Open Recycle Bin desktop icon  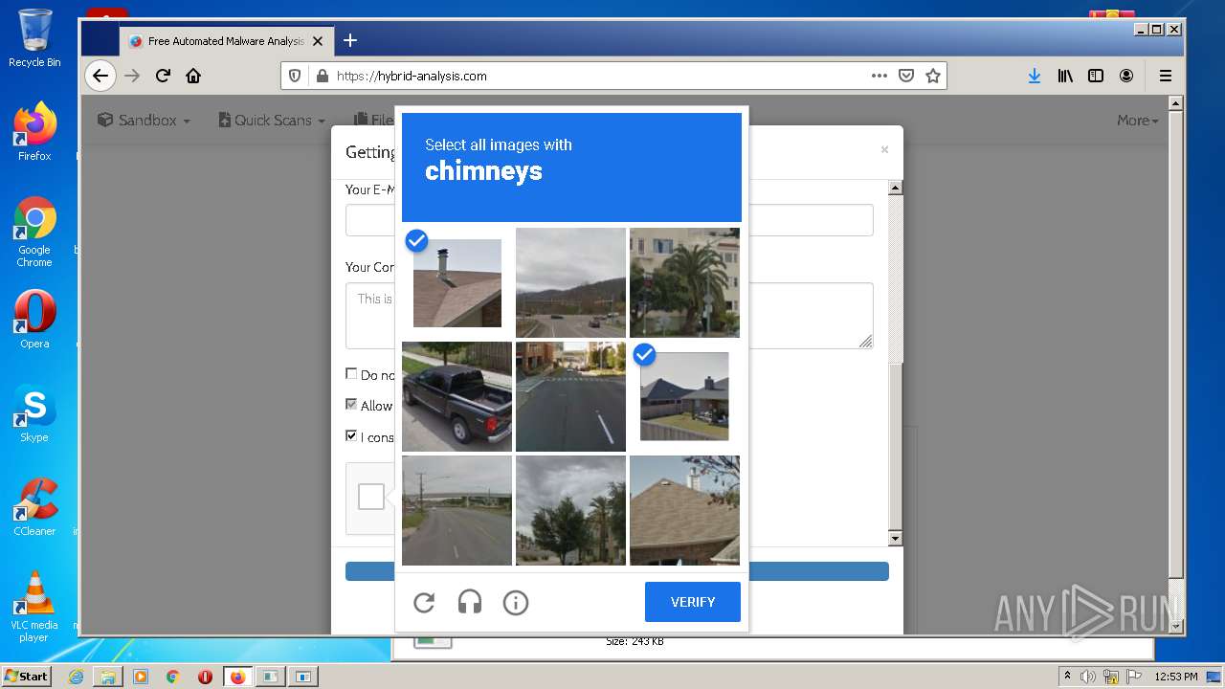[34, 38]
